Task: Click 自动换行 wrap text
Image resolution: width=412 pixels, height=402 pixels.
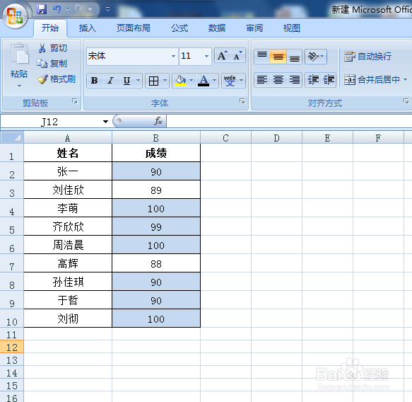Action: (368, 57)
